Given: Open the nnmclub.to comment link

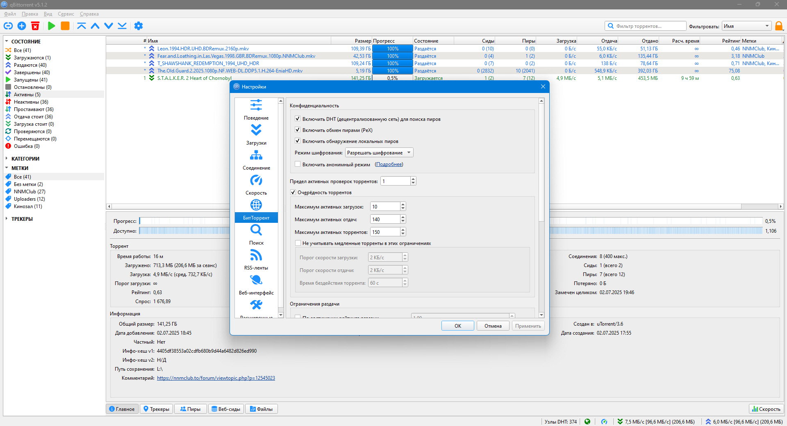Looking at the screenshot, I should pyautogui.click(x=216, y=378).
